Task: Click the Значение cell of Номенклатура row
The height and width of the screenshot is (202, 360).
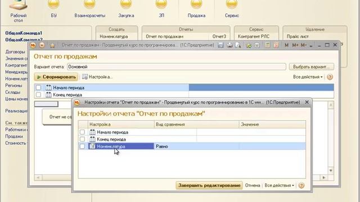Action: tap(272, 146)
